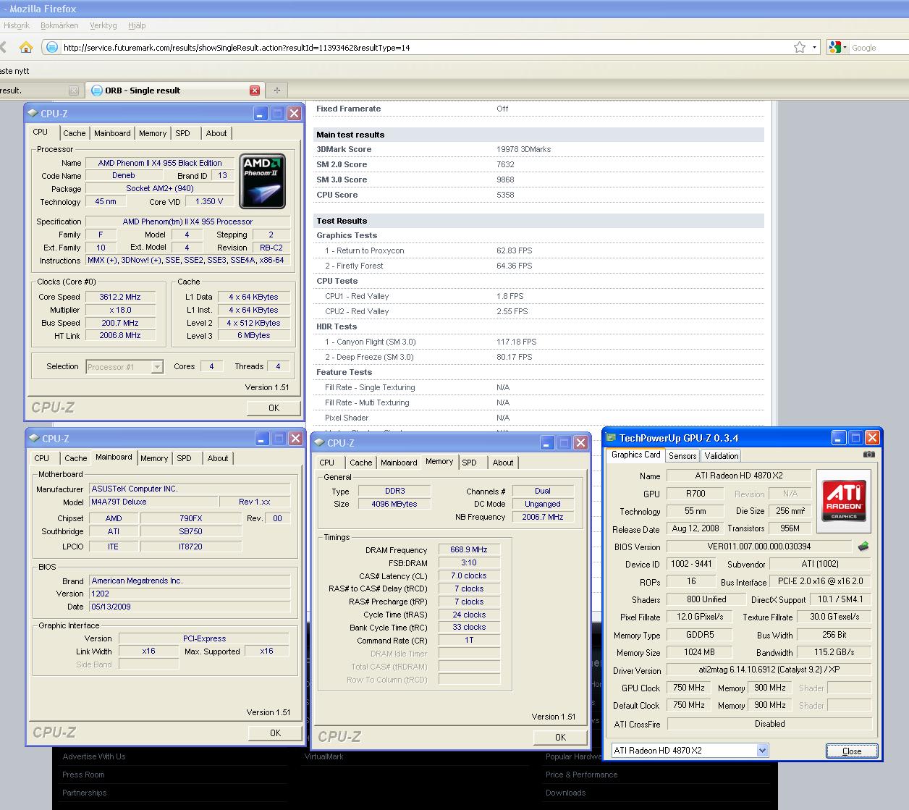
Task: Click OK in the CPU-Z Memory window
Action: coord(560,737)
